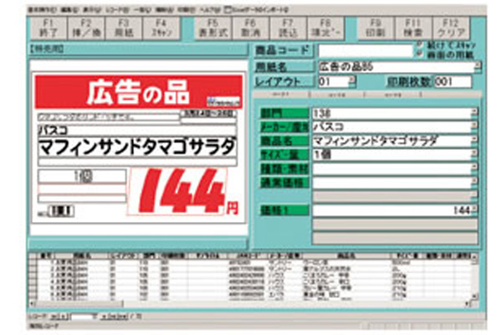This screenshot has width=502, height=335.
Task: Toggle the 画面の用紙 checkbox
Action: [x=419, y=54]
